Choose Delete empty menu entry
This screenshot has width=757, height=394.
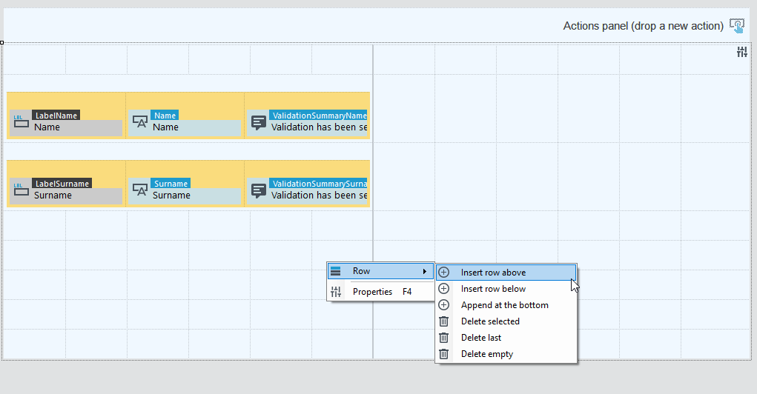(506, 354)
